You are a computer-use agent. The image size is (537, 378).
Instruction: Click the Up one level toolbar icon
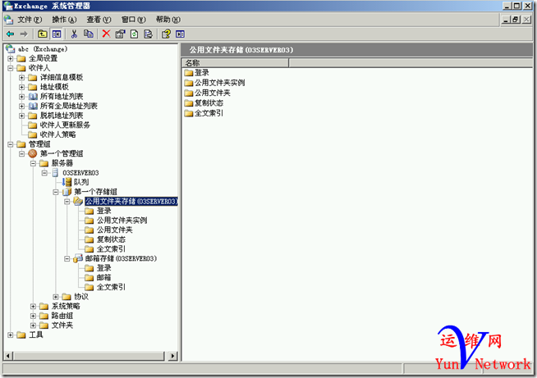pos(43,34)
